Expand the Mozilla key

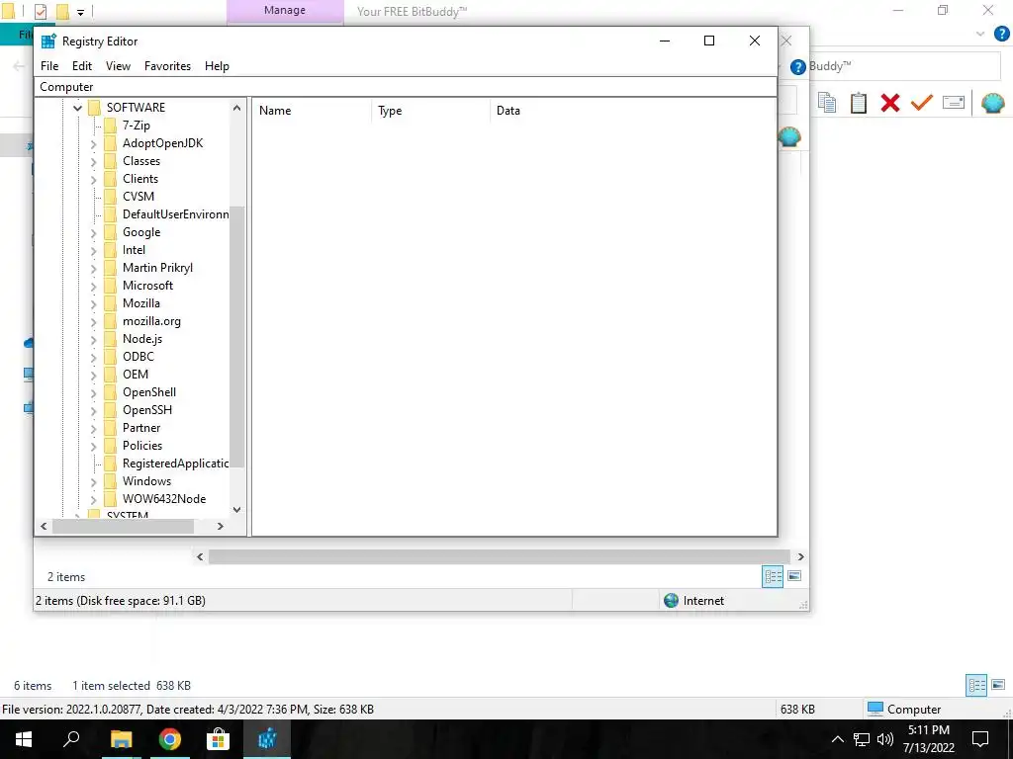click(x=94, y=304)
